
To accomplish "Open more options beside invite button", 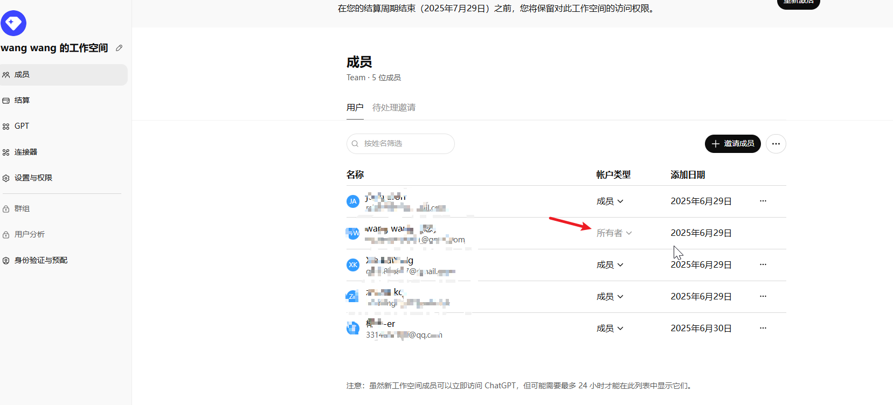I will pyautogui.click(x=776, y=144).
